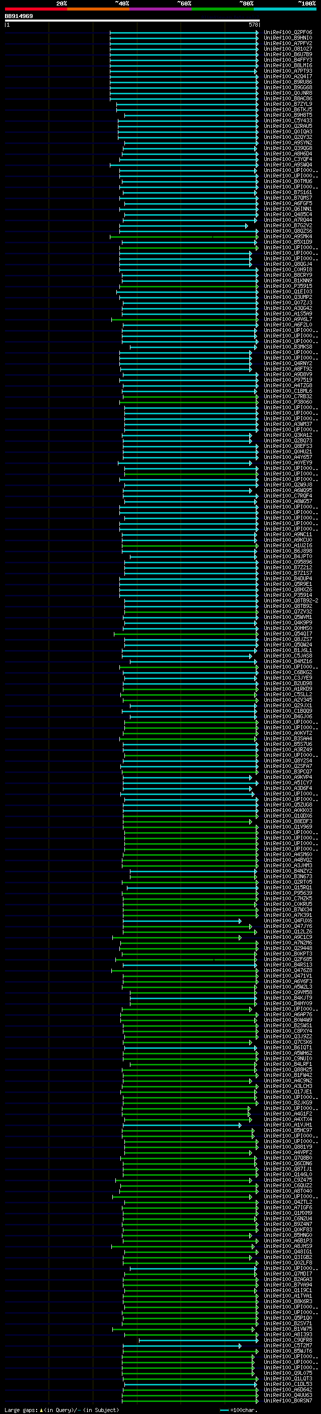Image resolution: width=321 pixels, height=1414 pixels.
Task: Select the UniRef100_A7RQ44 entry
Action: coord(288,220)
